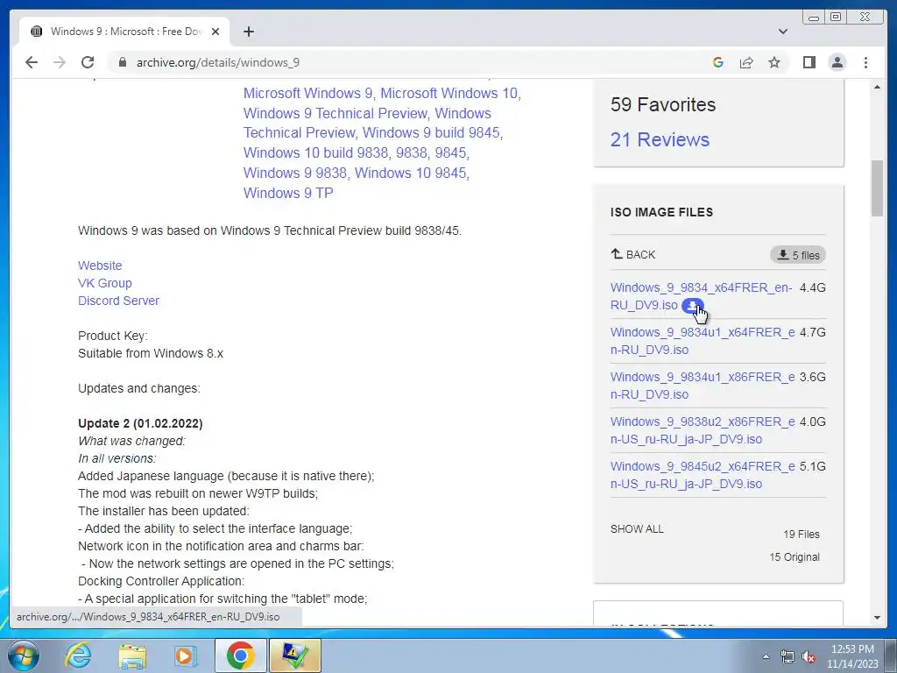This screenshot has width=897, height=673.
Task: Click the page scrollbar down arrow
Action: [877, 618]
